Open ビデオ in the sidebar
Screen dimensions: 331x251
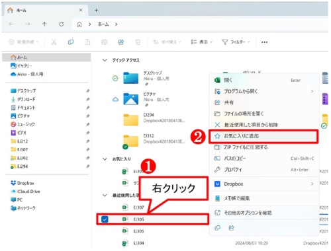[19, 133]
